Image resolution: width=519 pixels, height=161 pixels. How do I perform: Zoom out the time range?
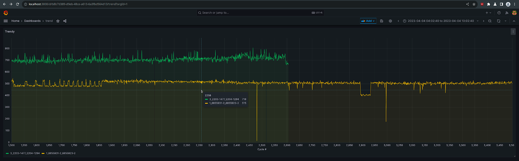[x=490, y=21]
